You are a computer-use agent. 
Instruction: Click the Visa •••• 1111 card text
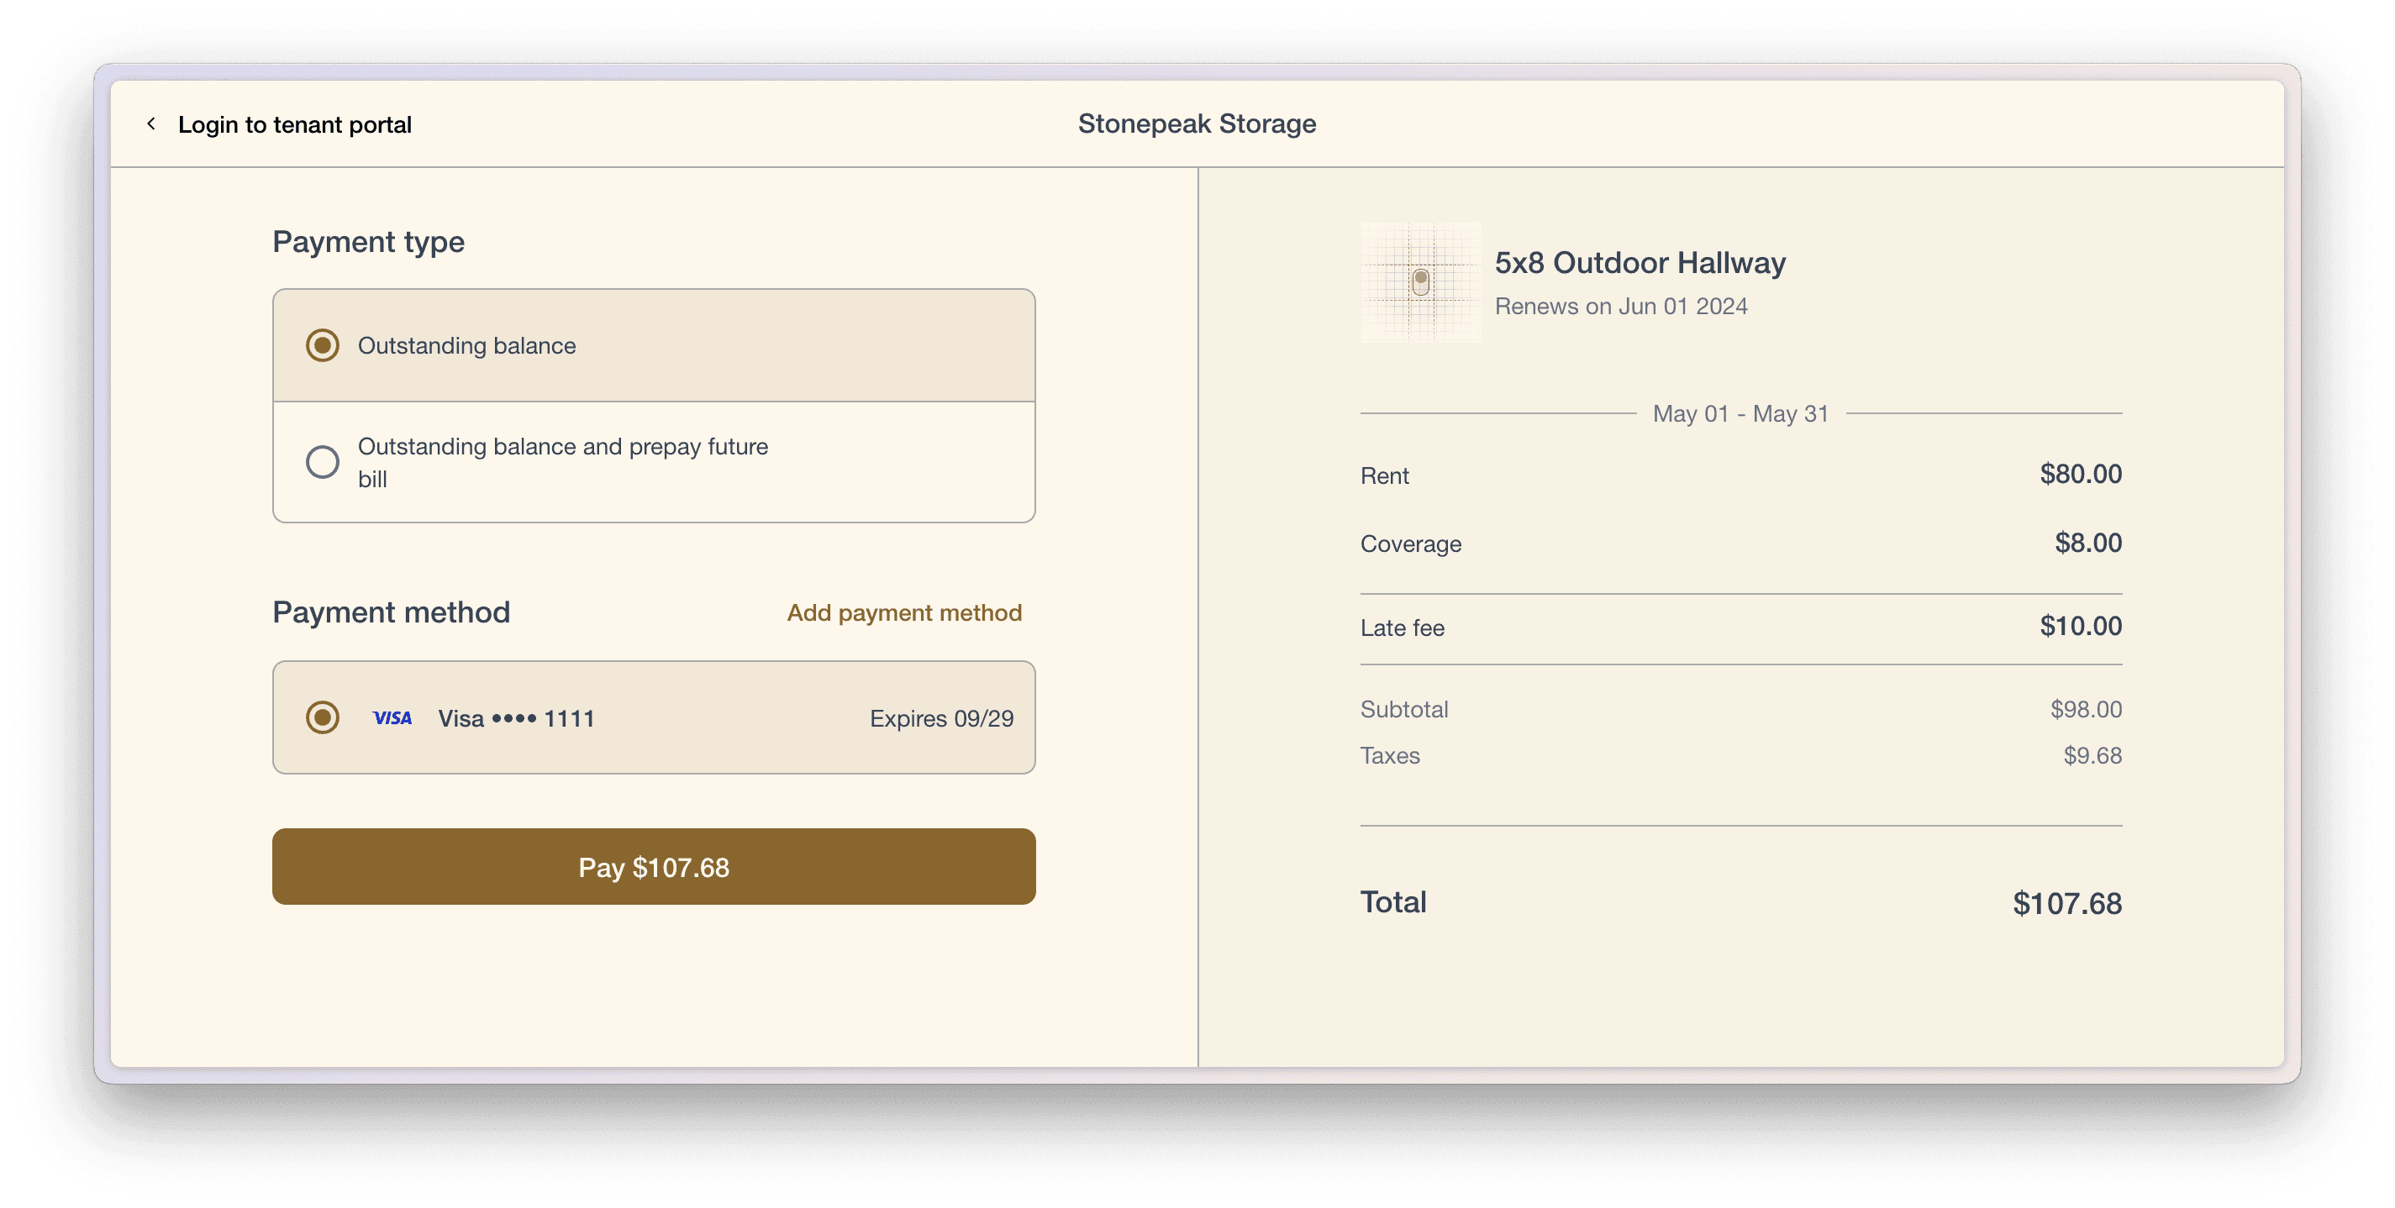[x=516, y=718]
